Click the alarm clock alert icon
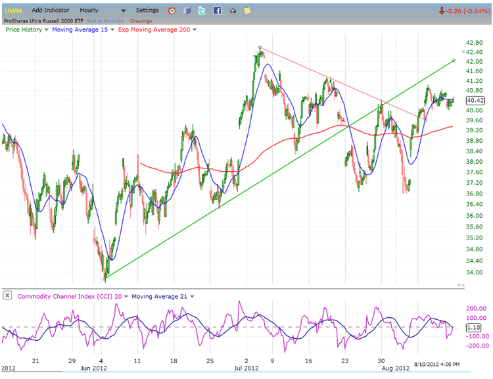The width and height of the screenshot is (493, 379). coord(172,11)
